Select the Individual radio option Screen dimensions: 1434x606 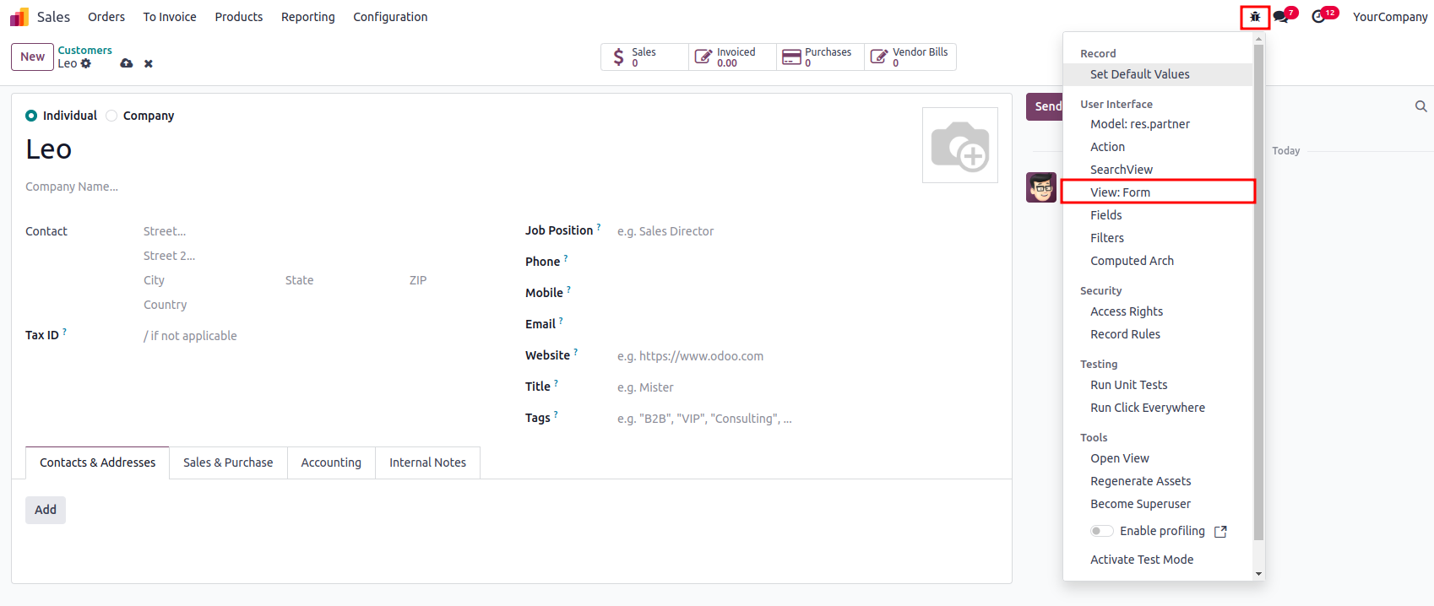[x=31, y=116]
